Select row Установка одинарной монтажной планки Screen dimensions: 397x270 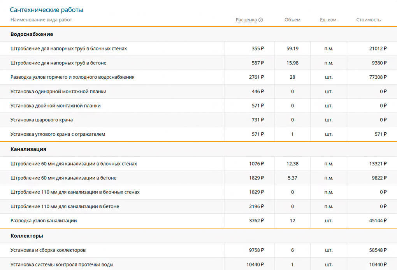58,92
